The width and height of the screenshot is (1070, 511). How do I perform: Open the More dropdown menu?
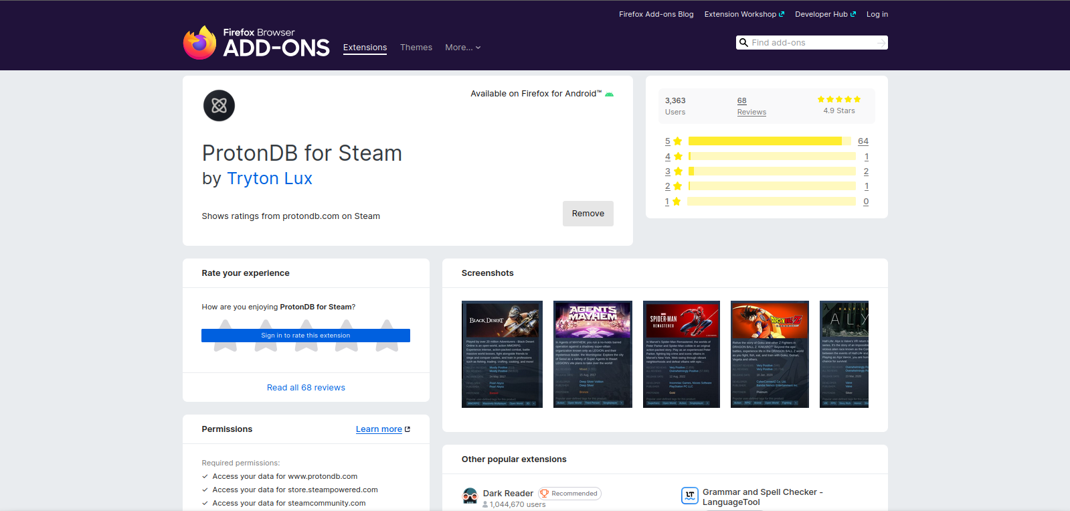(x=463, y=48)
